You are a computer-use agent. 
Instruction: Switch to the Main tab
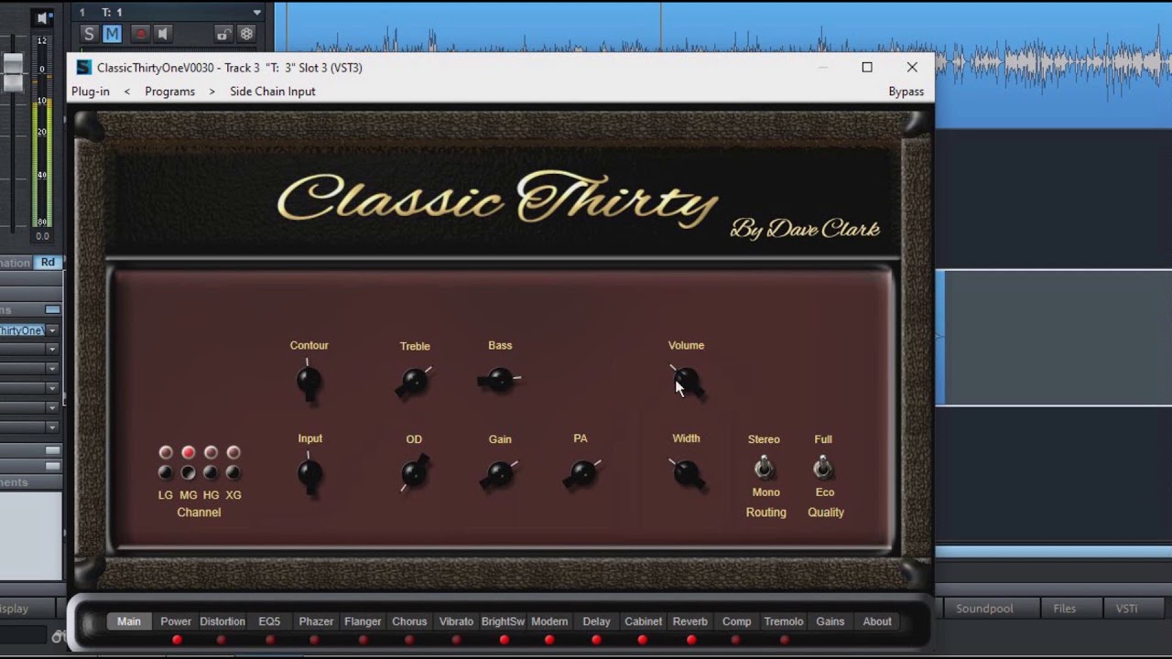(129, 621)
